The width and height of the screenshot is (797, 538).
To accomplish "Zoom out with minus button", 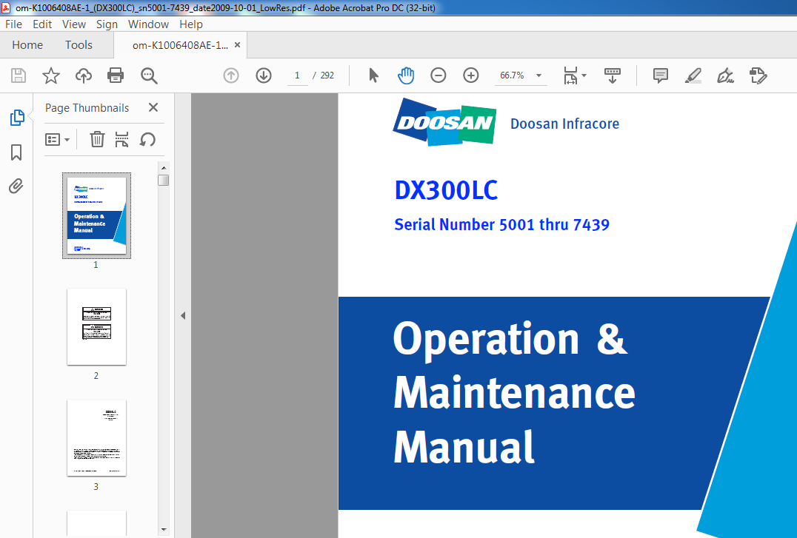I will click(x=438, y=75).
